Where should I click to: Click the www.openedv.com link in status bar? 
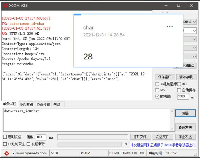tap(32, 153)
